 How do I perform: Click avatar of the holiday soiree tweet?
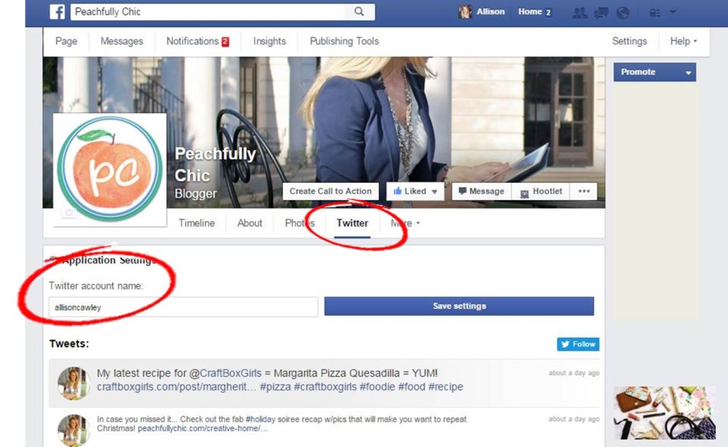pyautogui.click(x=73, y=430)
